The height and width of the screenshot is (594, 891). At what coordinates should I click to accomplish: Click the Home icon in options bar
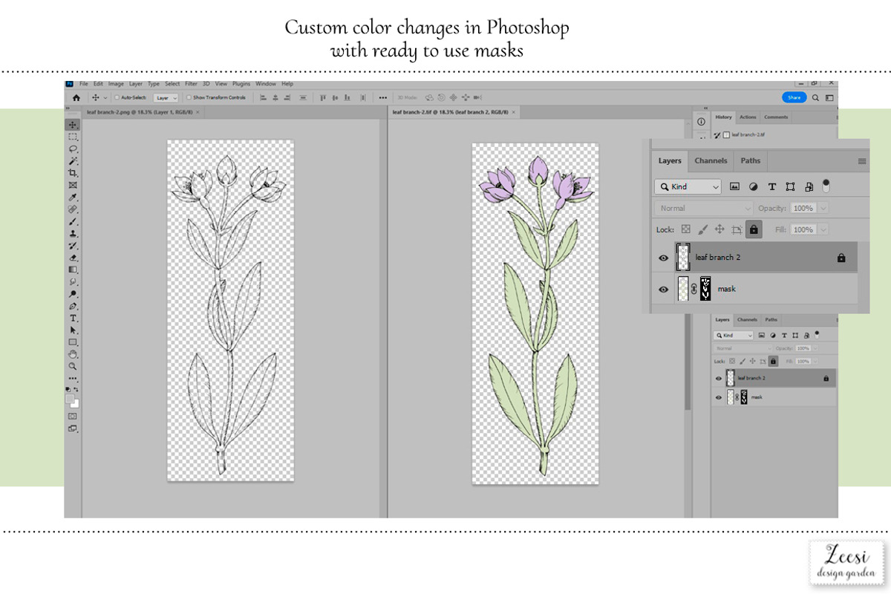(76, 97)
